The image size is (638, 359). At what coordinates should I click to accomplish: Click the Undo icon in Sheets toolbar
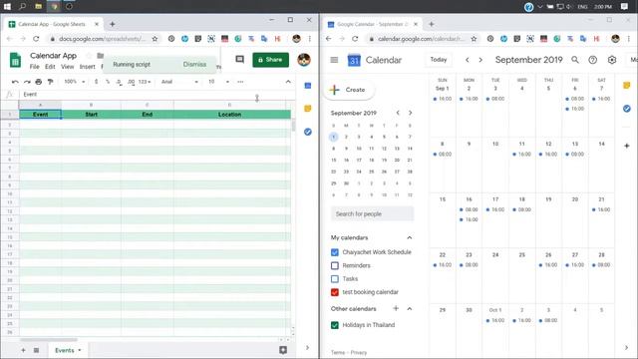pyautogui.click(x=15, y=82)
